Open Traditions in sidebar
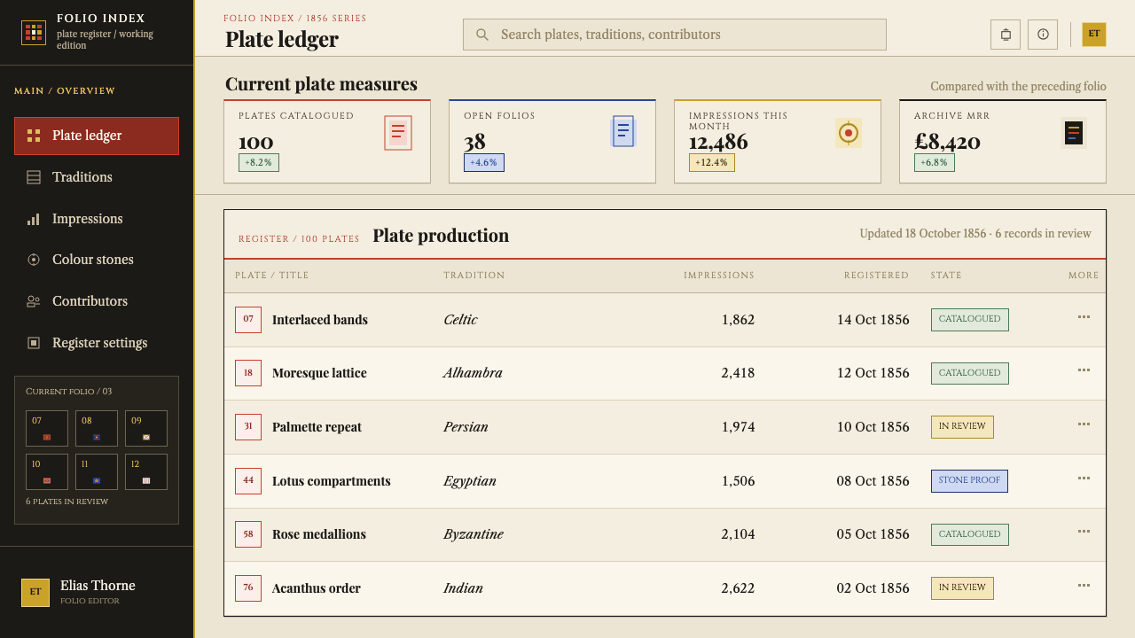 97,177
